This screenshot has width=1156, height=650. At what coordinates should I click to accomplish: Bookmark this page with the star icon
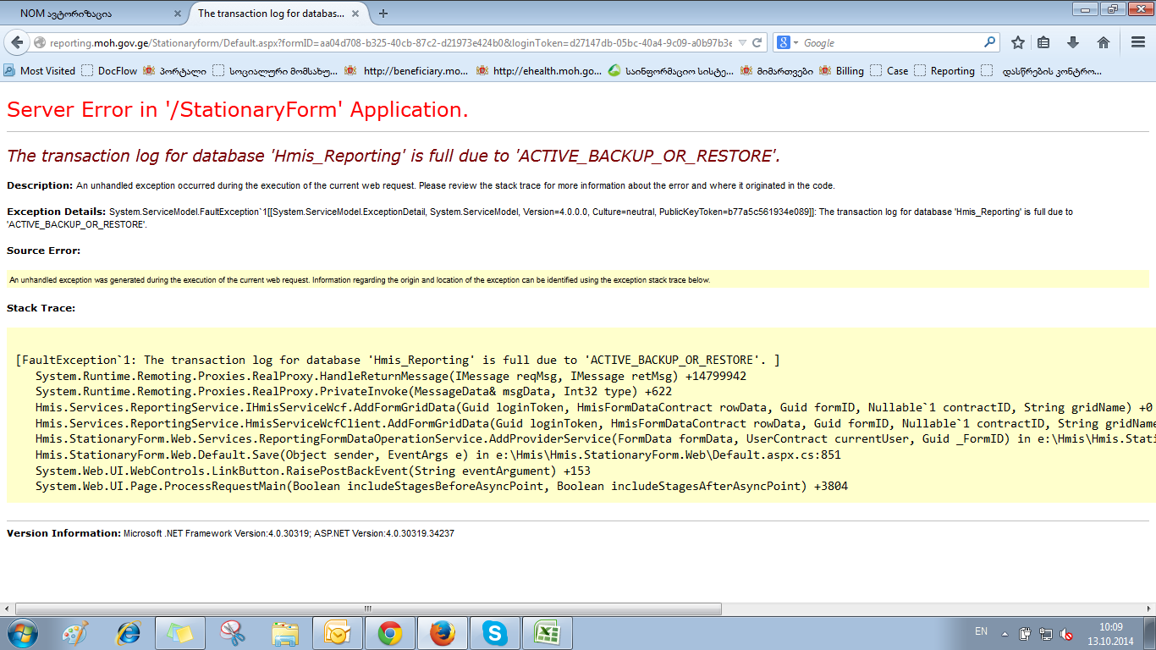[x=1018, y=42]
